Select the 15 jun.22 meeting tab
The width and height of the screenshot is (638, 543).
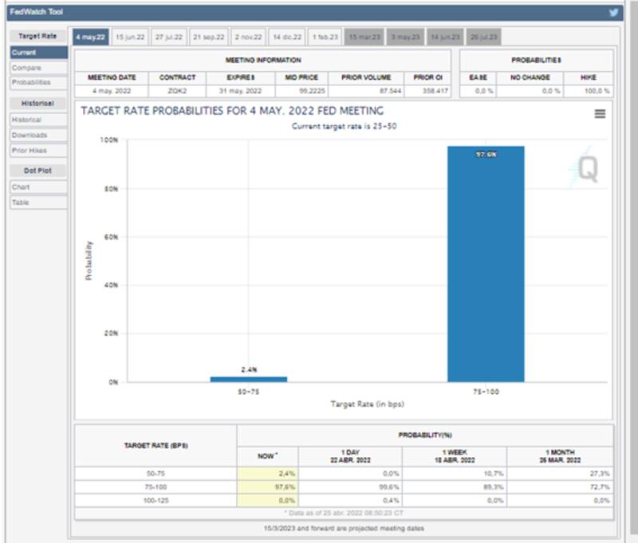[130, 37]
